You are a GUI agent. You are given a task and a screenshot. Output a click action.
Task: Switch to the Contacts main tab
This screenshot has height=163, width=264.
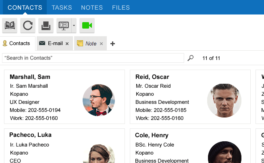coord(25,8)
